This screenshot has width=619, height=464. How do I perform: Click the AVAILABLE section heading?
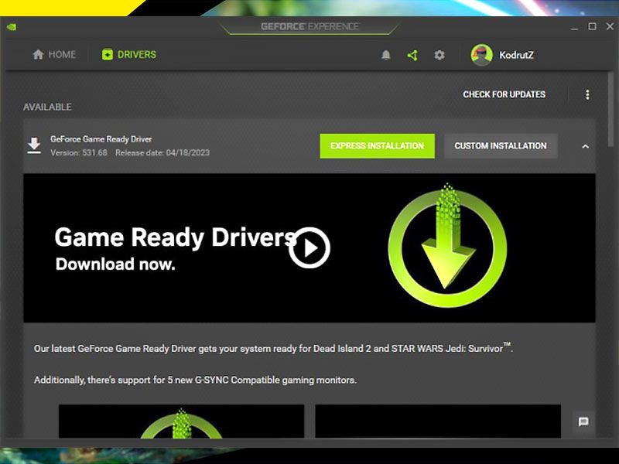(x=47, y=107)
